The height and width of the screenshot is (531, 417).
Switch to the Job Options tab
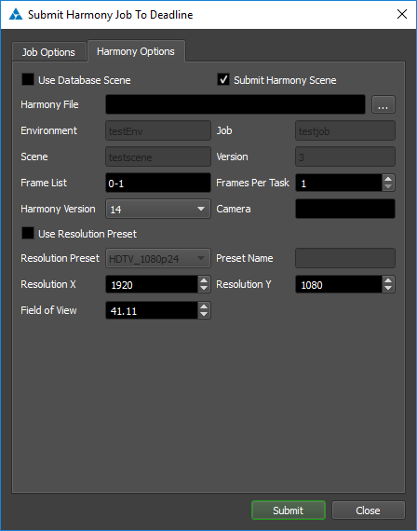(x=48, y=52)
